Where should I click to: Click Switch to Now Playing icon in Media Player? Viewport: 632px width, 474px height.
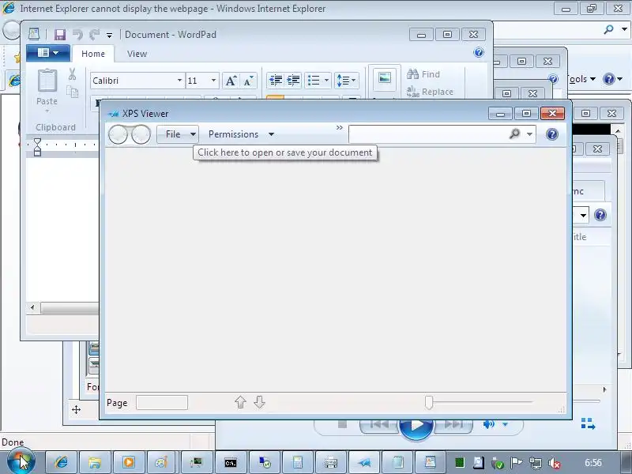(588, 423)
